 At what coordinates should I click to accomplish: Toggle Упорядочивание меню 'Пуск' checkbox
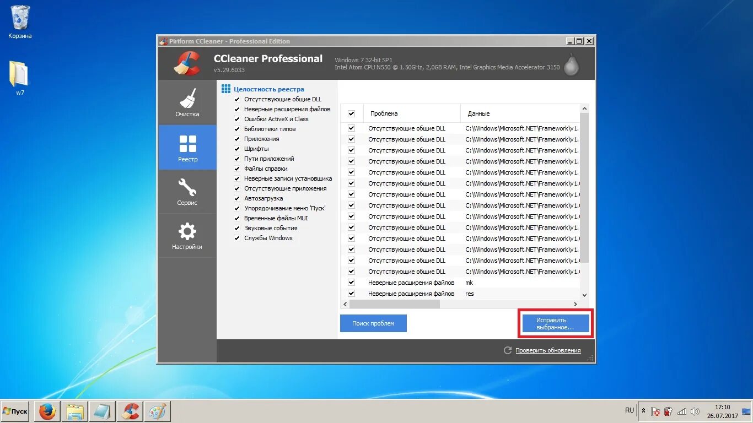pyautogui.click(x=237, y=208)
